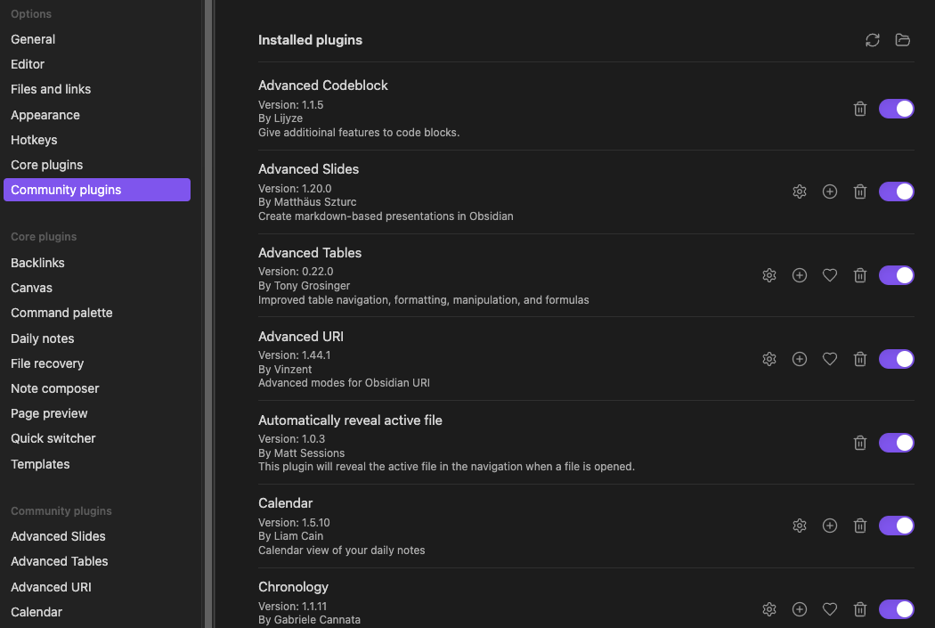Screen dimensions: 935x628
Task: Delete Advanced Slides plugin via trash icon
Action: [x=860, y=192]
